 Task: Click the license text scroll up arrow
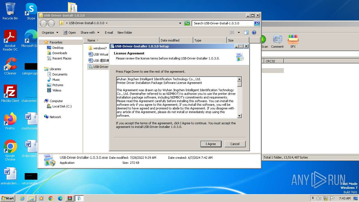click(240, 79)
